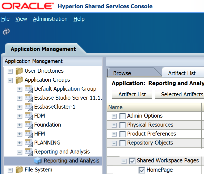Collapse the Repository Objects row
The height and width of the screenshot is (174, 204).
[114, 143]
